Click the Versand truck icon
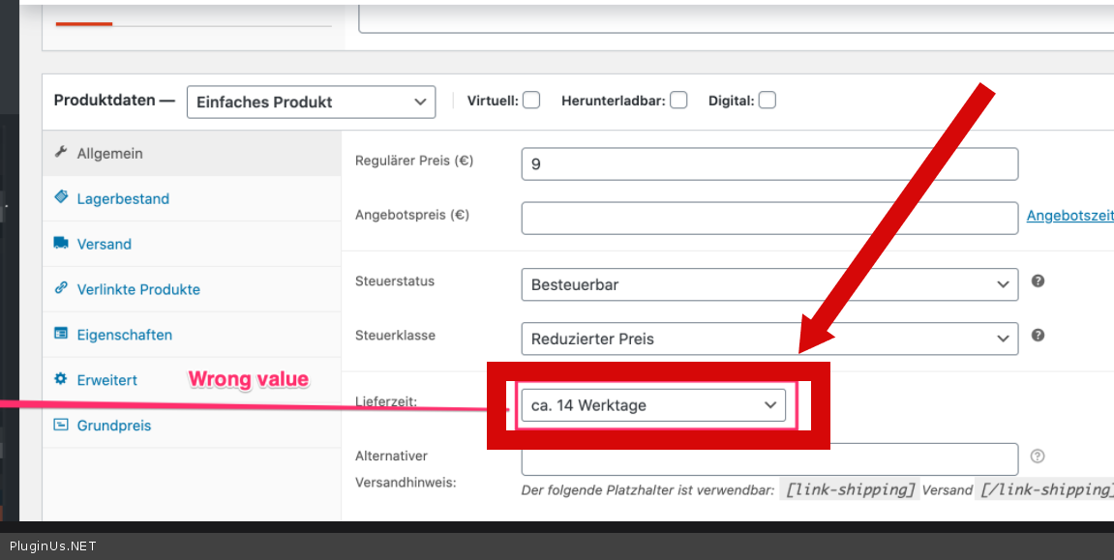 61,243
